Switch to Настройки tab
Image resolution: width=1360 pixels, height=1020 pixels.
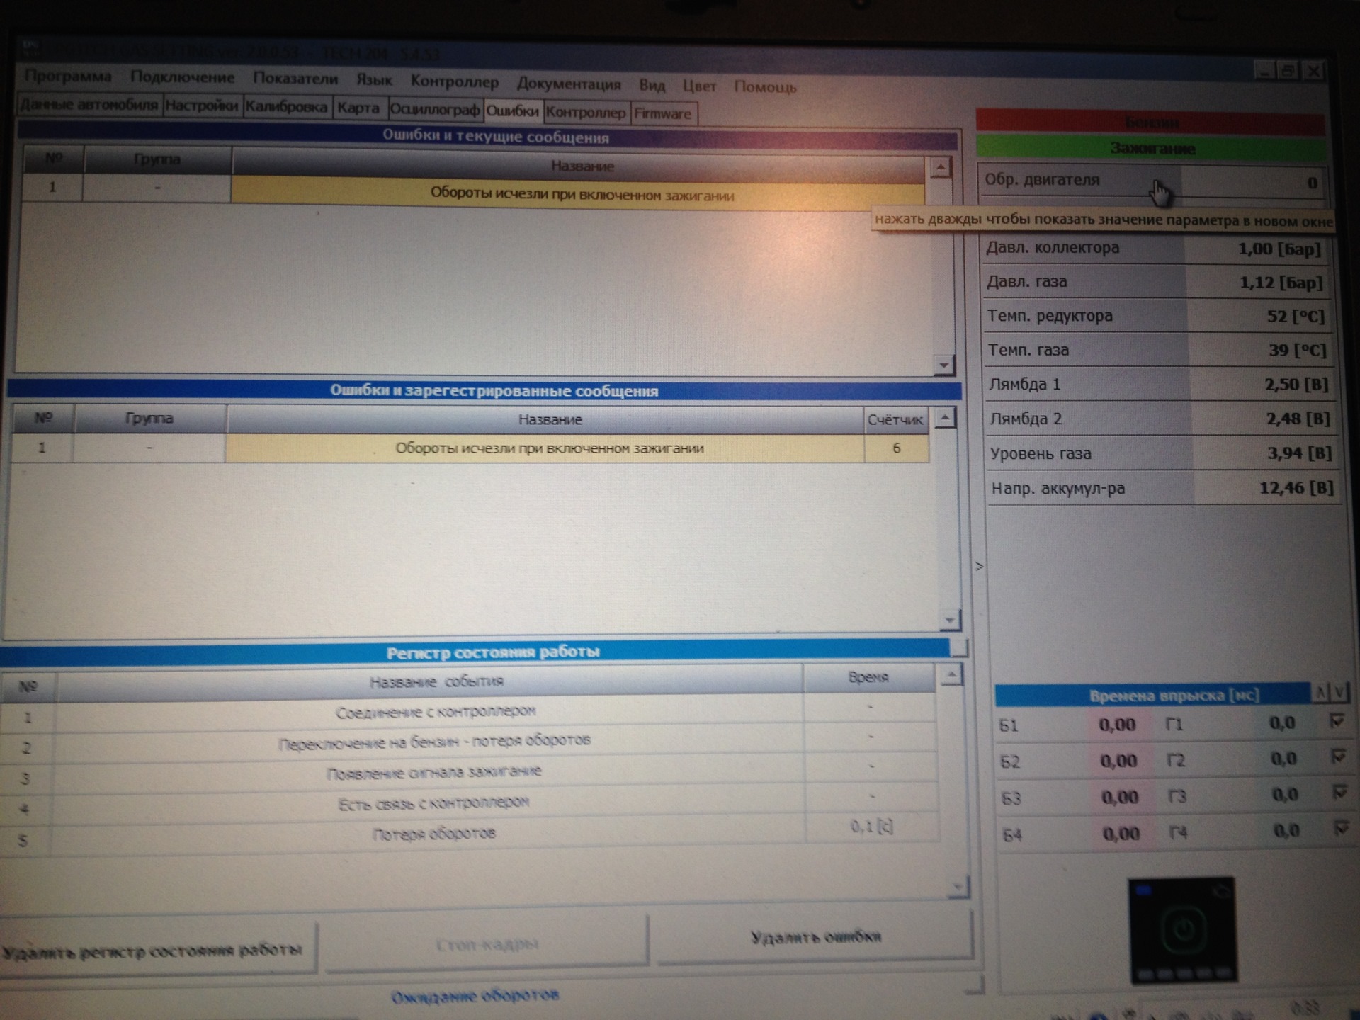tap(202, 106)
